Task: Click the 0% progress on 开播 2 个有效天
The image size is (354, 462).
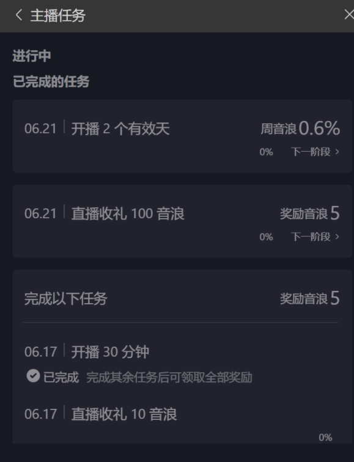Action: (266, 152)
